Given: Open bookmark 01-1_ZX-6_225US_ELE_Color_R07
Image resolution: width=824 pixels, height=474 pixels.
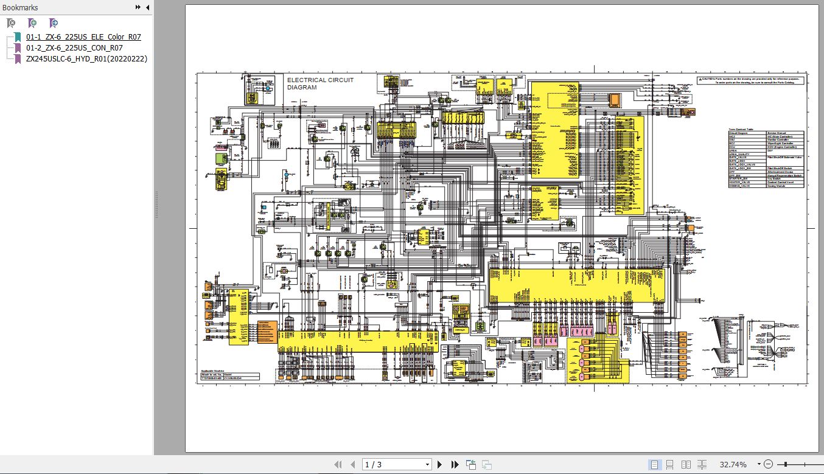Looking at the screenshot, I should pos(83,37).
